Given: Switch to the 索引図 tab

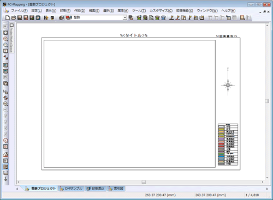Looking at the screenshot, I should click(116, 189).
